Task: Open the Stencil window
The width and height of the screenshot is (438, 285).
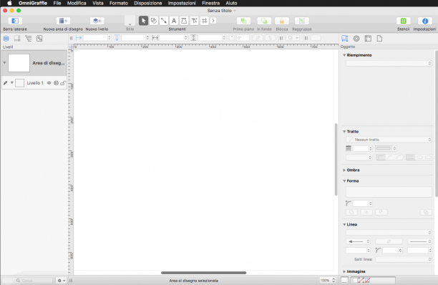Action: [404, 21]
